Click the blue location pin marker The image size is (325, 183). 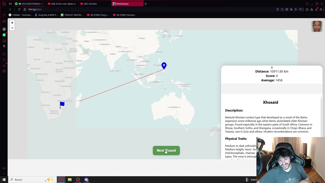[164, 66]
